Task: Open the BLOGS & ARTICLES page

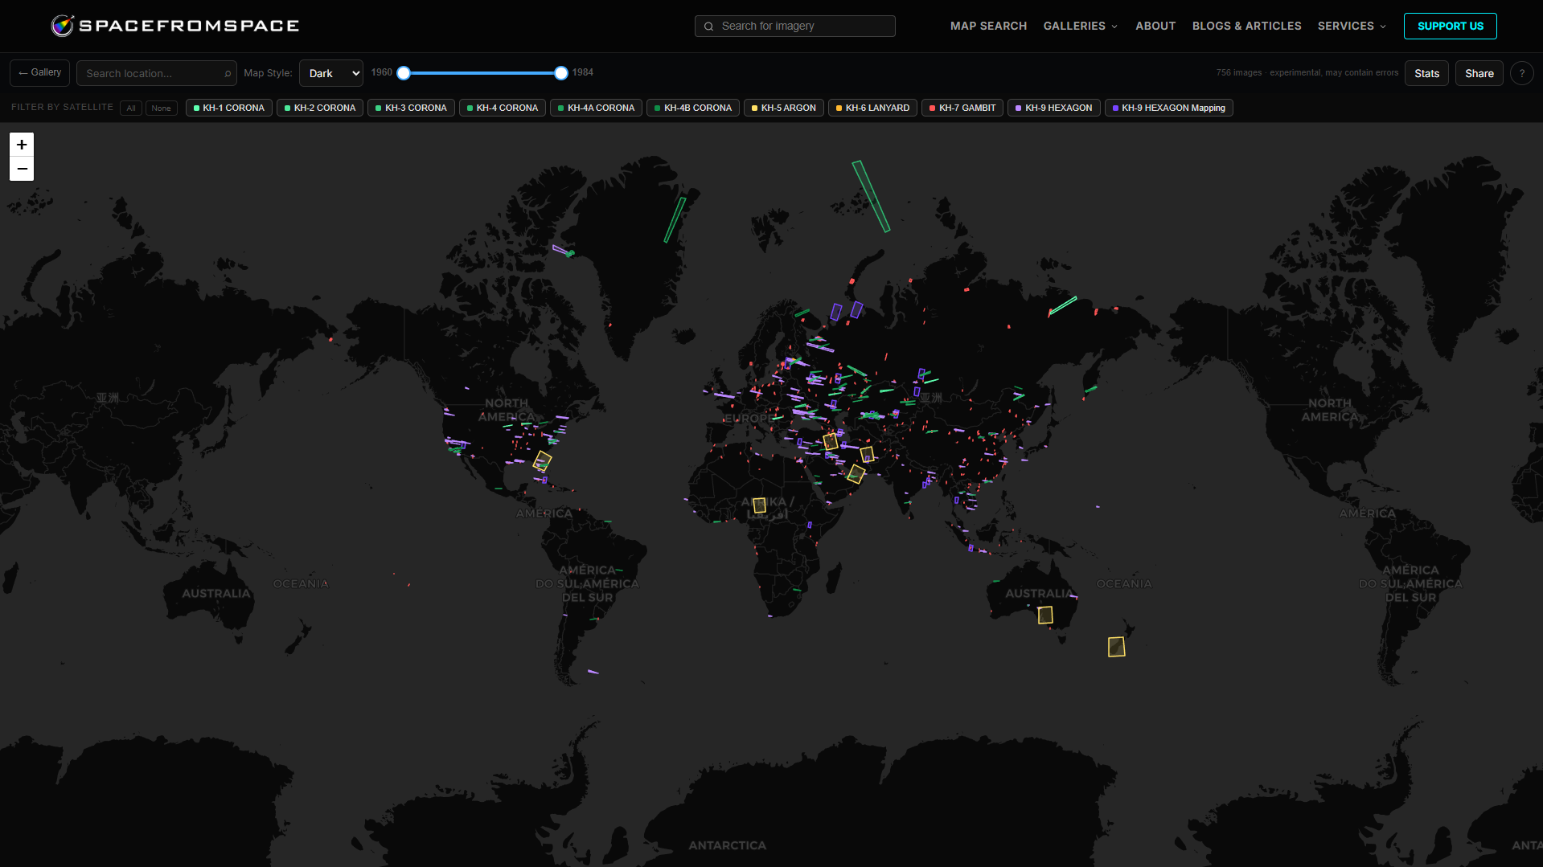Action: coord(1246,26)
